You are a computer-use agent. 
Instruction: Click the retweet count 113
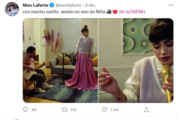73,110
